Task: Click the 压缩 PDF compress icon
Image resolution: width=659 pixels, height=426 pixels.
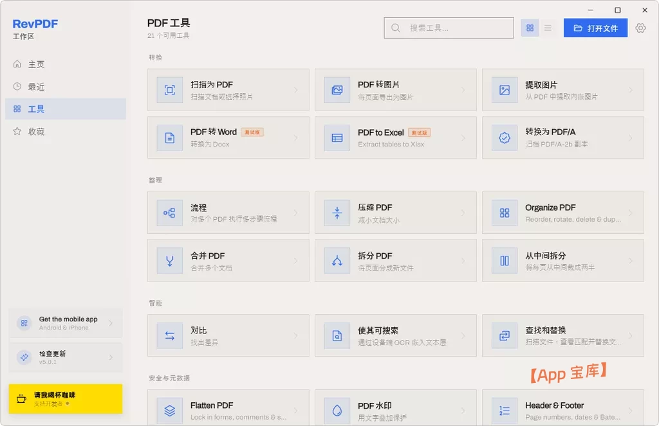Action: click(x=337, y=213)
